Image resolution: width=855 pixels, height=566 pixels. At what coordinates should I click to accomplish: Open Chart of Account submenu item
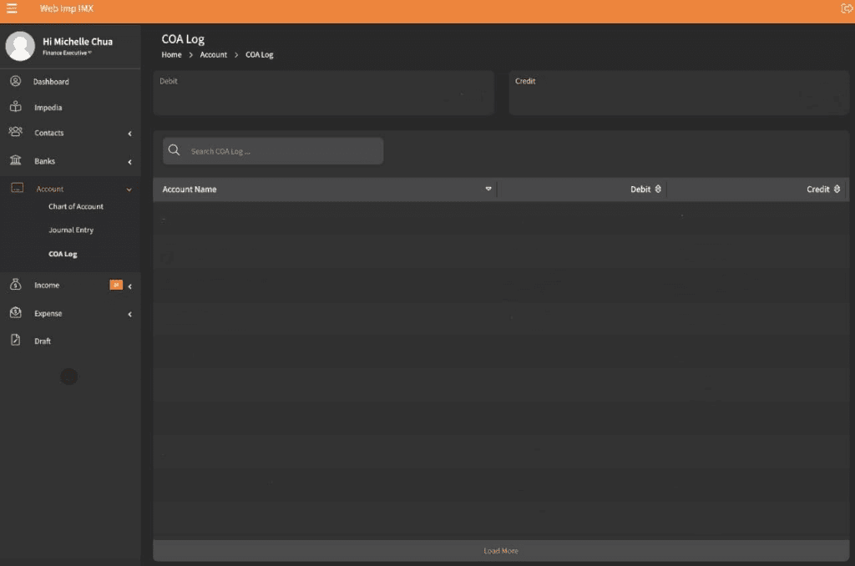(76, 207)
